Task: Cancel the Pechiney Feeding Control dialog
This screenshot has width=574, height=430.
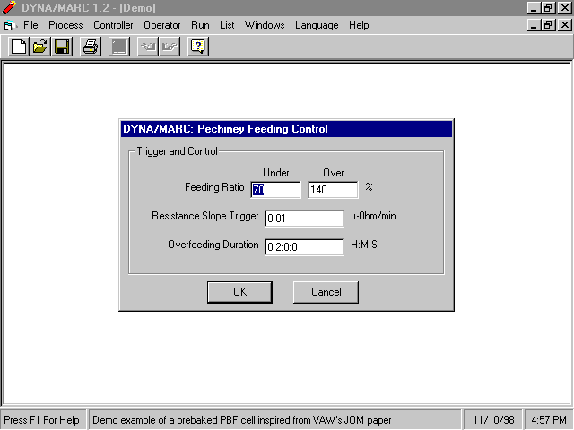Action: point(326,292)
